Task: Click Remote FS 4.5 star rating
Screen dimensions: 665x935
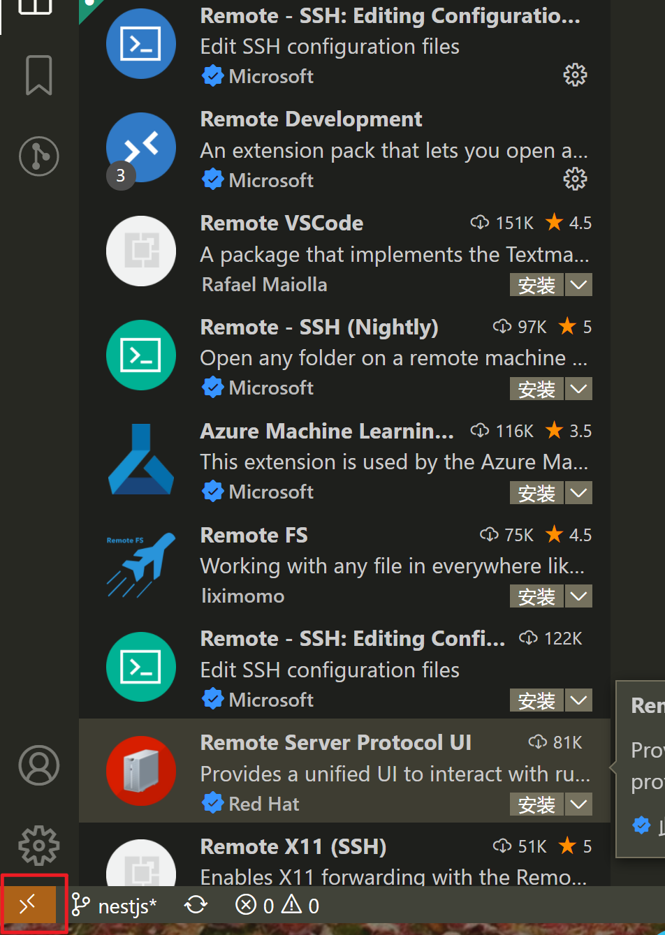Action: [569, 536]
